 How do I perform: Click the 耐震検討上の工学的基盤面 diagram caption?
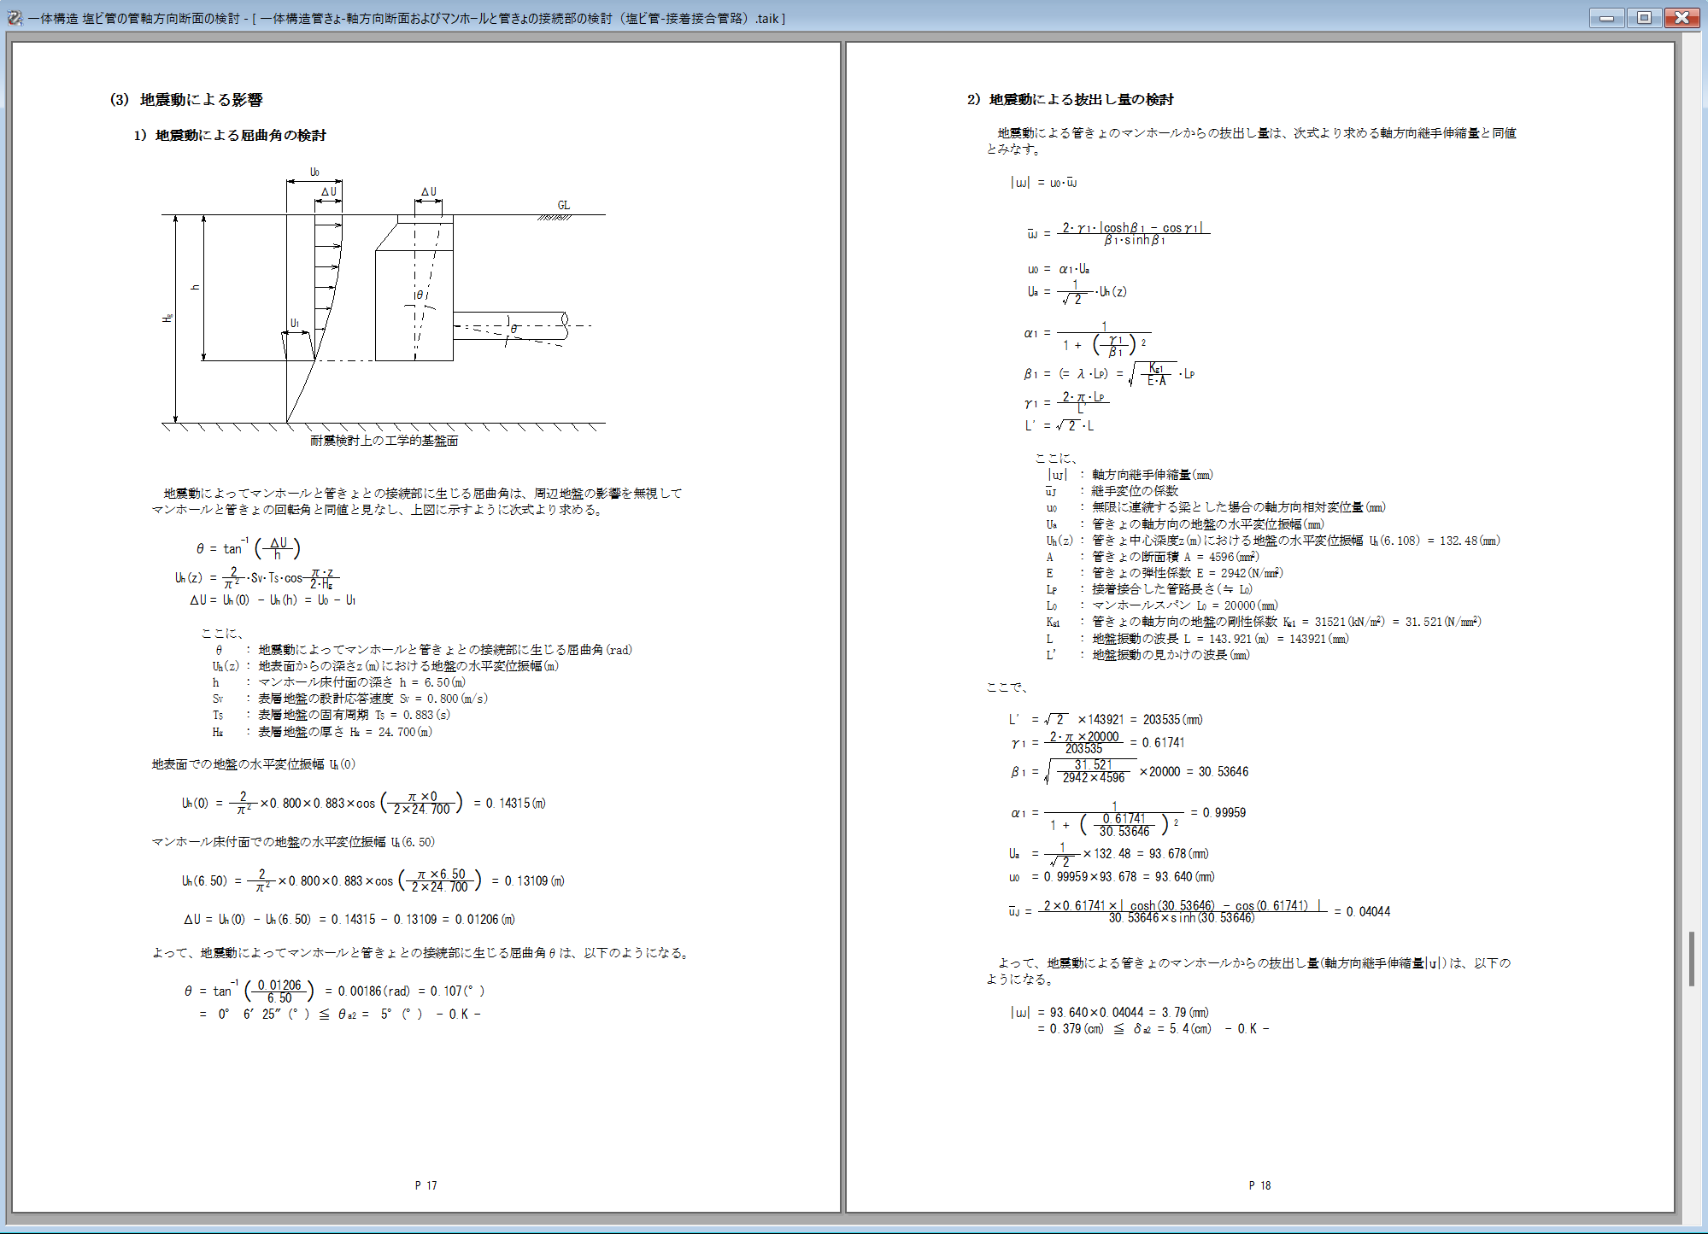(x=384, y=441)
